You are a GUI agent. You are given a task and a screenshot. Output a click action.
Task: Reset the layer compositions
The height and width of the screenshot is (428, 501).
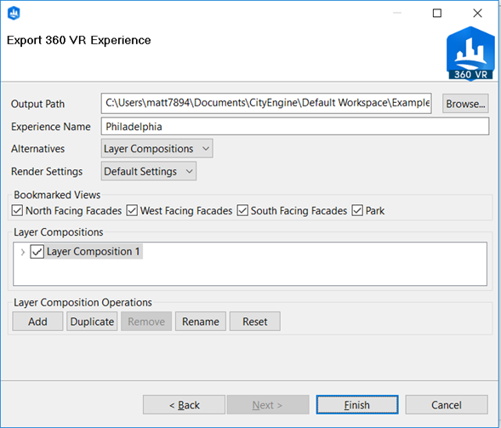(x=255, y=322)
